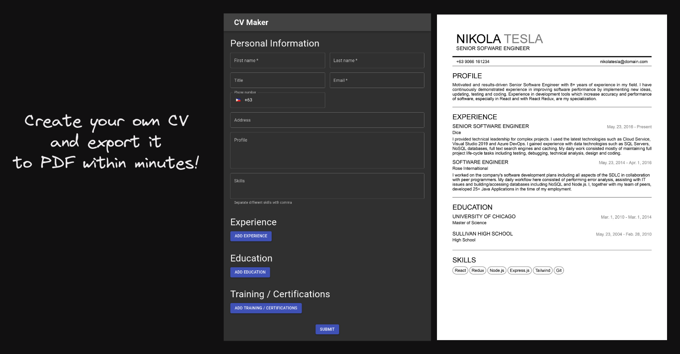Click inside the Profile text area
The image size is (680, 354).
coord(327,150)
